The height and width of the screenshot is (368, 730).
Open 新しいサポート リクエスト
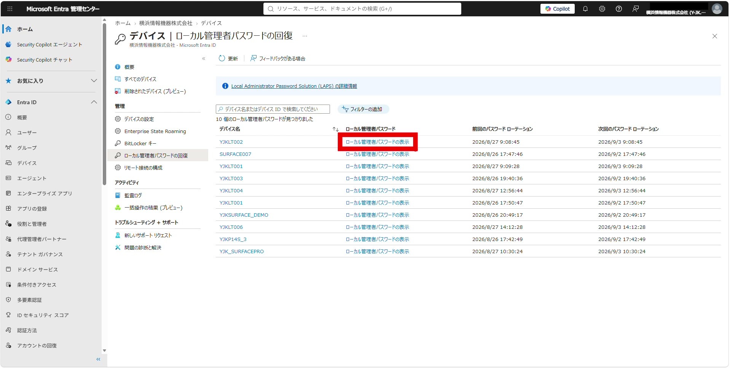tap(148, 235)
